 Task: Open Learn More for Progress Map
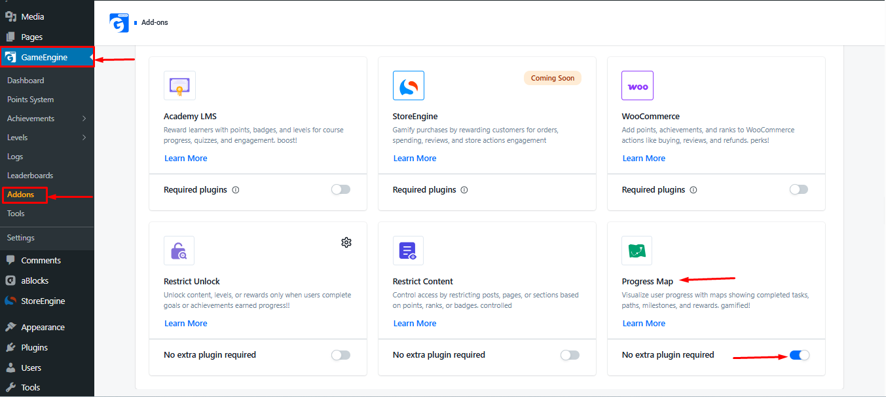pos(644,324)
